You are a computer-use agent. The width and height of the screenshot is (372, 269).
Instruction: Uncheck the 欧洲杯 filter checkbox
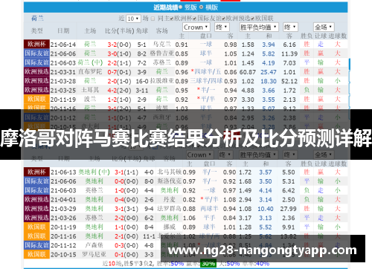[x=171, y=19]
